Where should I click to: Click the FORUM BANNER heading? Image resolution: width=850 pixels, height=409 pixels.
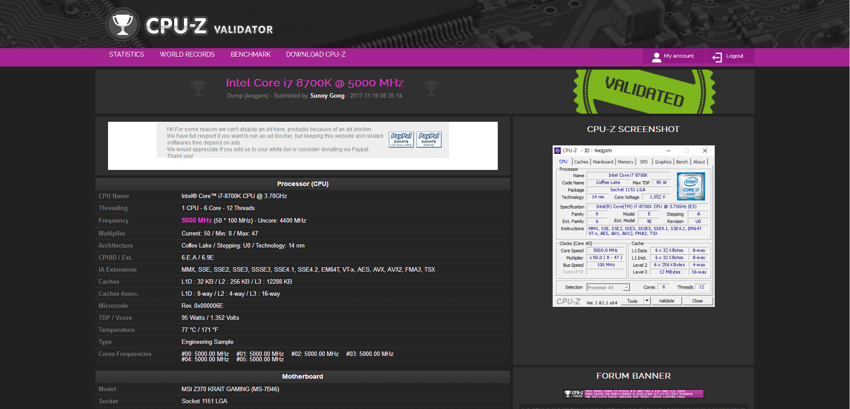coord(633,376)
